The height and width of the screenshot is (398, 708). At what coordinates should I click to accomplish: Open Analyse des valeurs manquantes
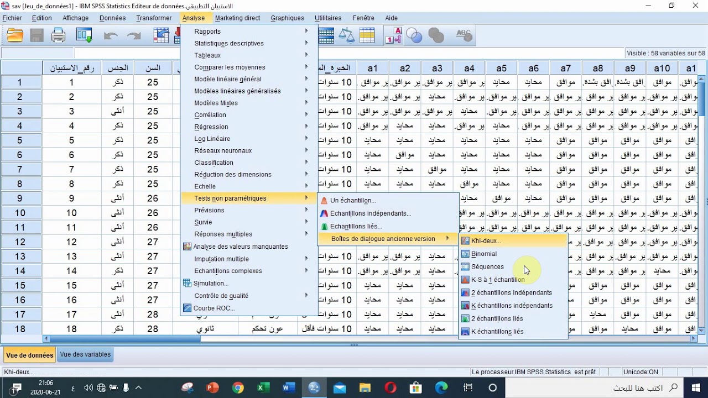[249, 247]
